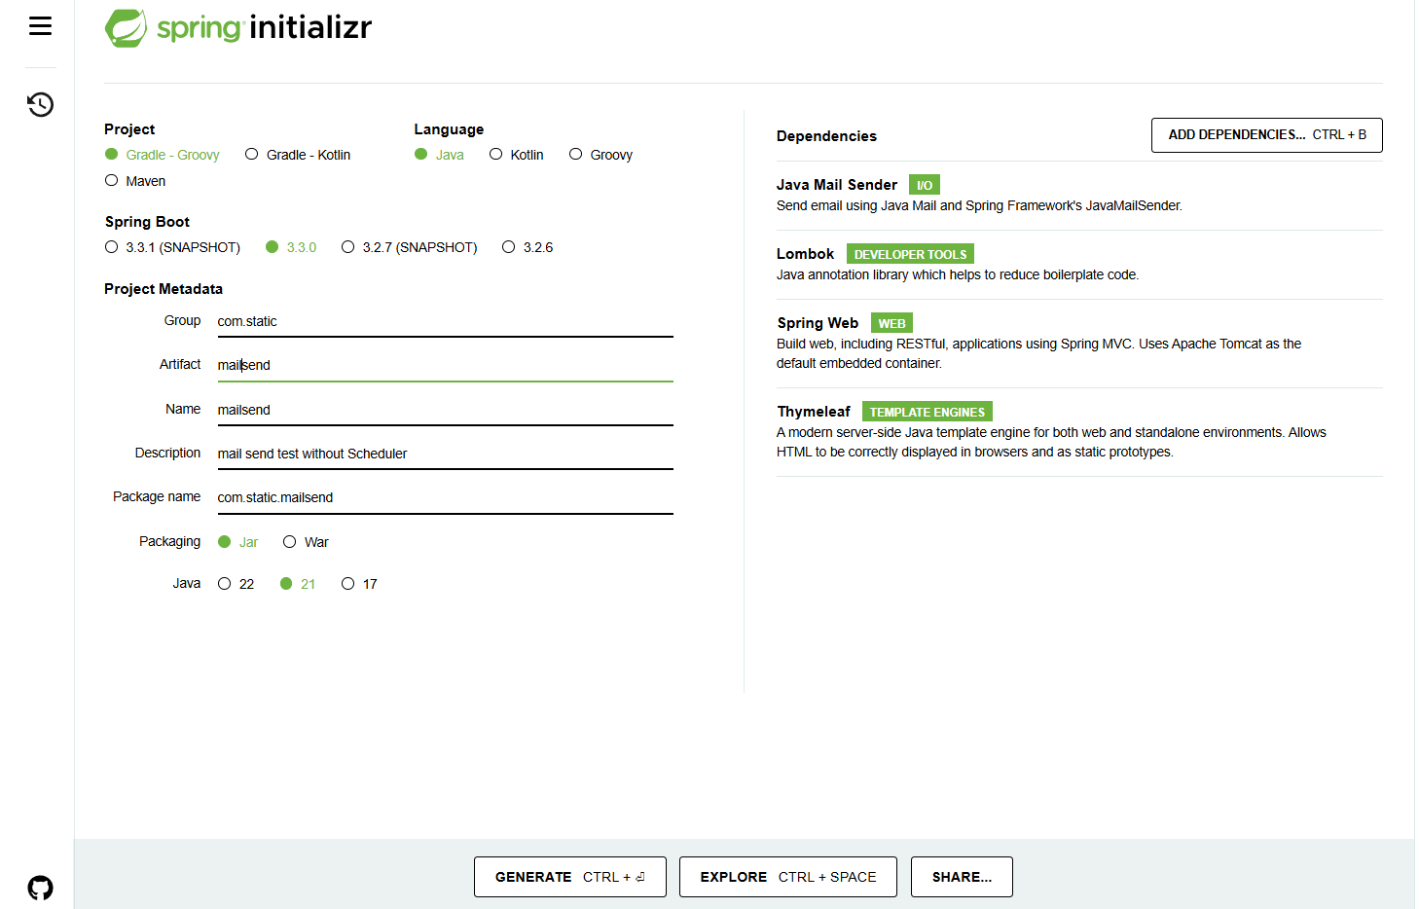Choose Kotlin language
This screenshot has height=909, width=1419.
(517, 155)
